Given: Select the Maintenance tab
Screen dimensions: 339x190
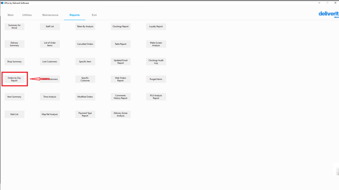Looking at the screenshot, I should (50, 15).
